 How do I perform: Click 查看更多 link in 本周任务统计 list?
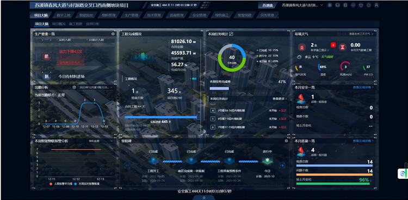[280, 99]
